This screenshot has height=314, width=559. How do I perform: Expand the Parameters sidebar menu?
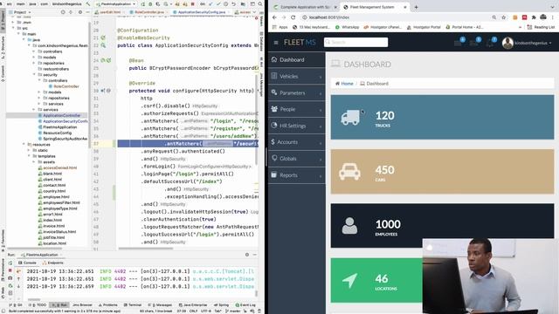click(296, 92)
